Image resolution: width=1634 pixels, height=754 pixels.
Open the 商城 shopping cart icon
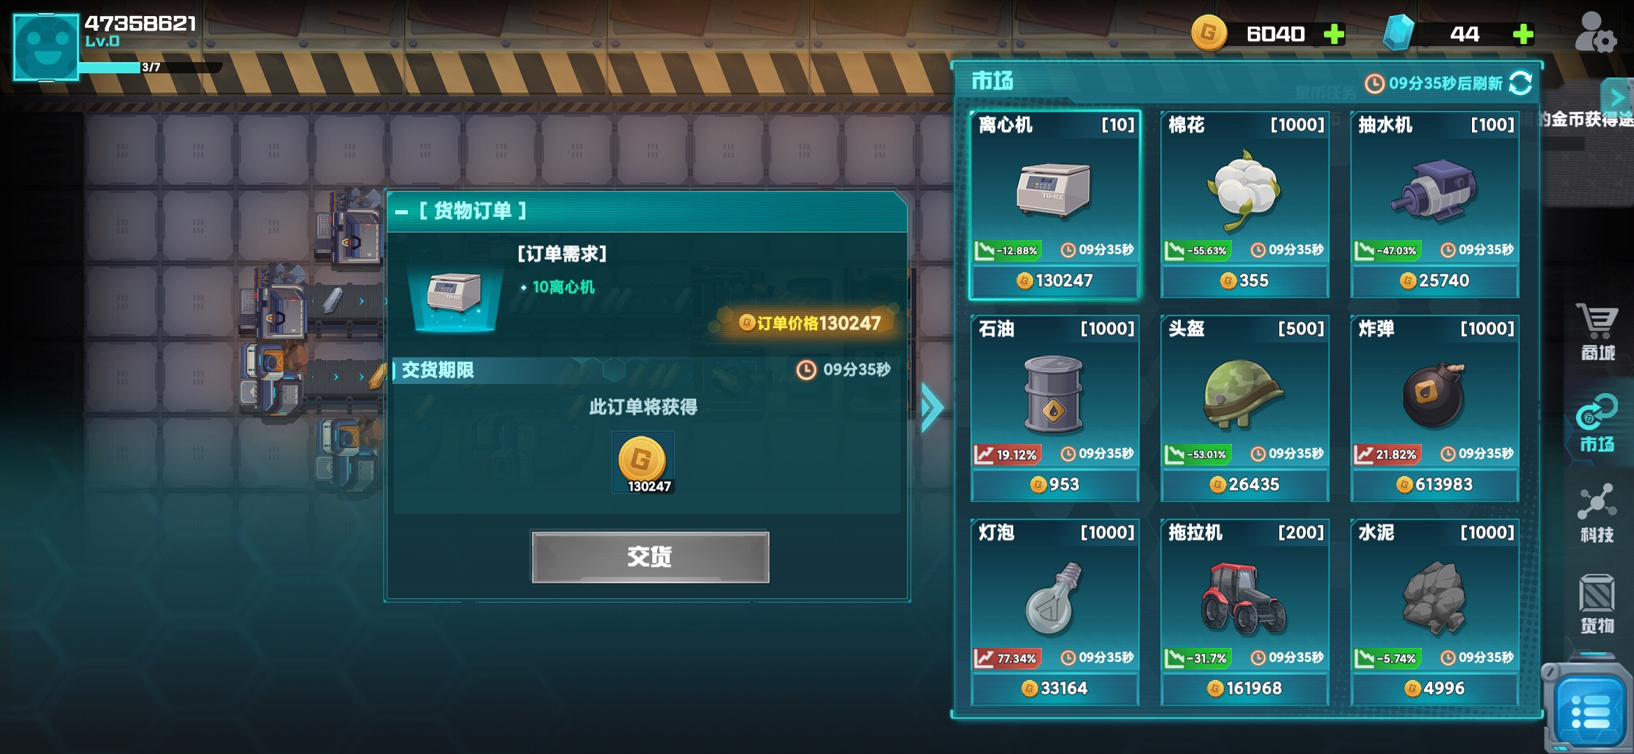click(x=1598, y=333)
